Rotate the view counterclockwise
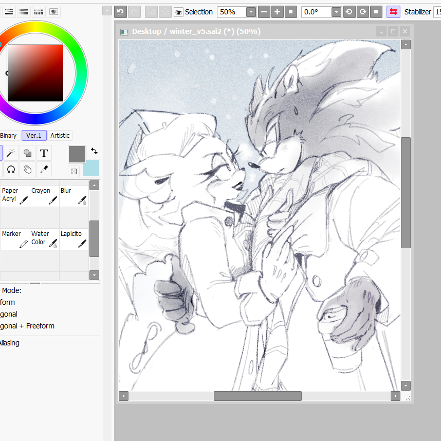The height and width of the screenshot is (441, 441). 350,12
